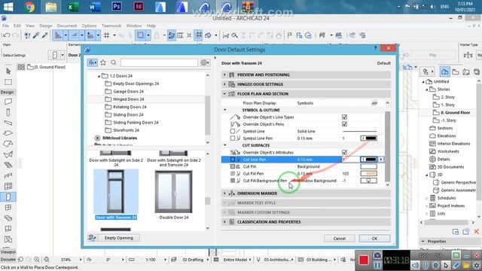Click the library search input field

[x=159, y=62]
